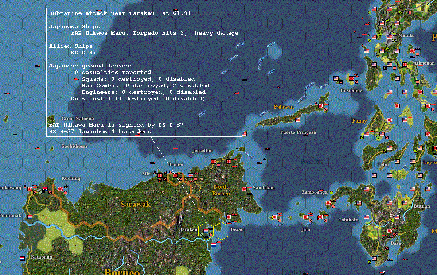Select the Dutch flag left of Ketapang
437x275 pixels.
[22, 259]
